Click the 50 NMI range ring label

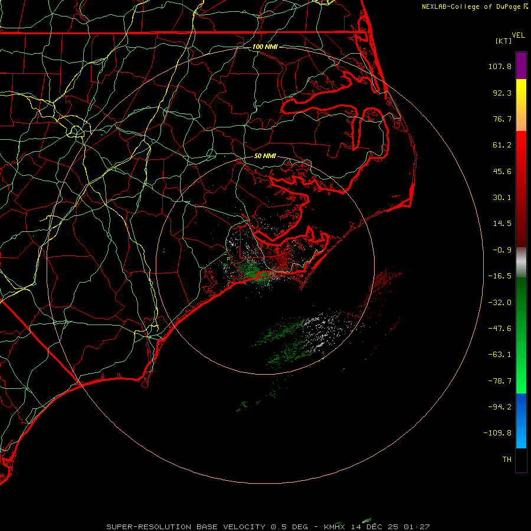[265, 156]
